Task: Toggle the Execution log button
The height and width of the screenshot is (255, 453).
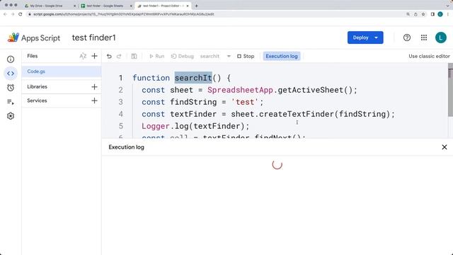Action: click(x=282, y=56)
